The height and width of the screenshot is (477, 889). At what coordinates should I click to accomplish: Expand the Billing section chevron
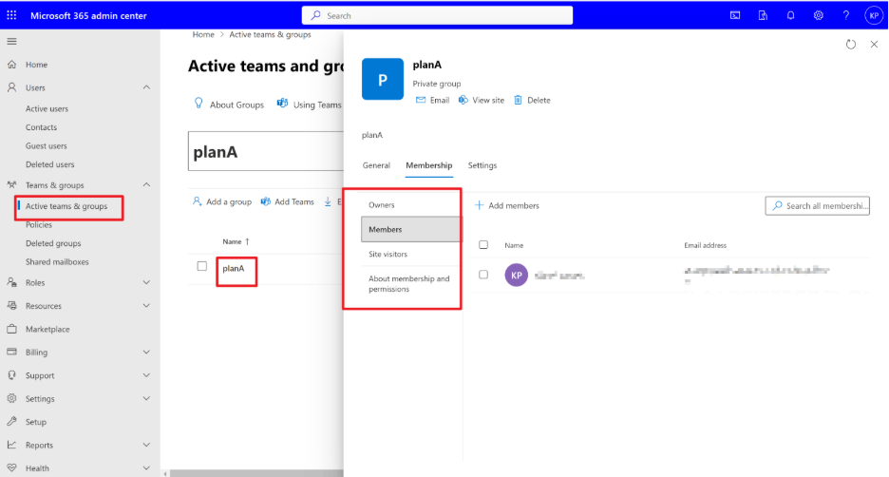click(146, 353)
